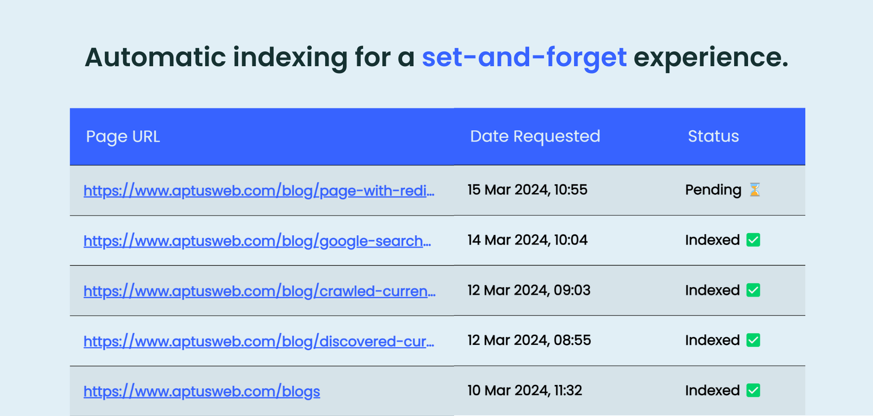Click green checkmark for crawled-curren row

[x=753, y=290]
